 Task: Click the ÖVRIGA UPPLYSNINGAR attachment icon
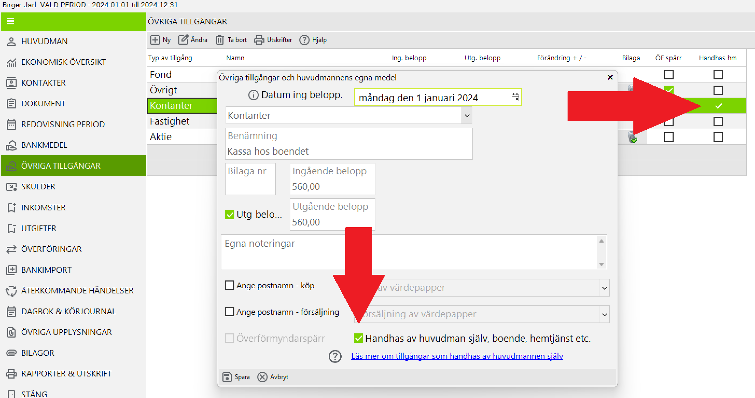tap(11, 332)
